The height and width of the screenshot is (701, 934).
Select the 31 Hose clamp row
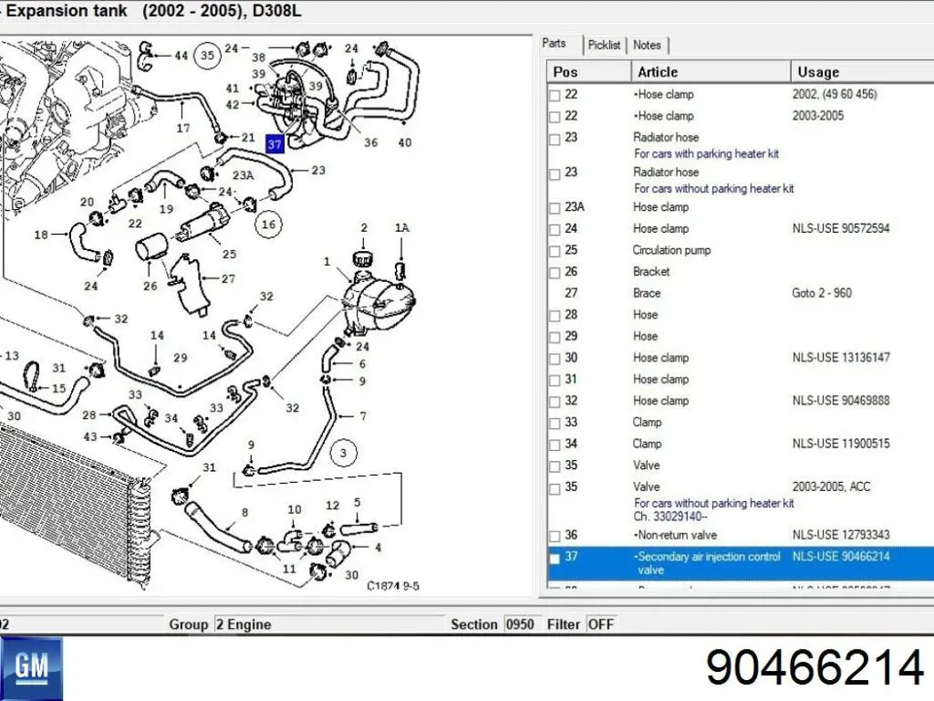741,379
